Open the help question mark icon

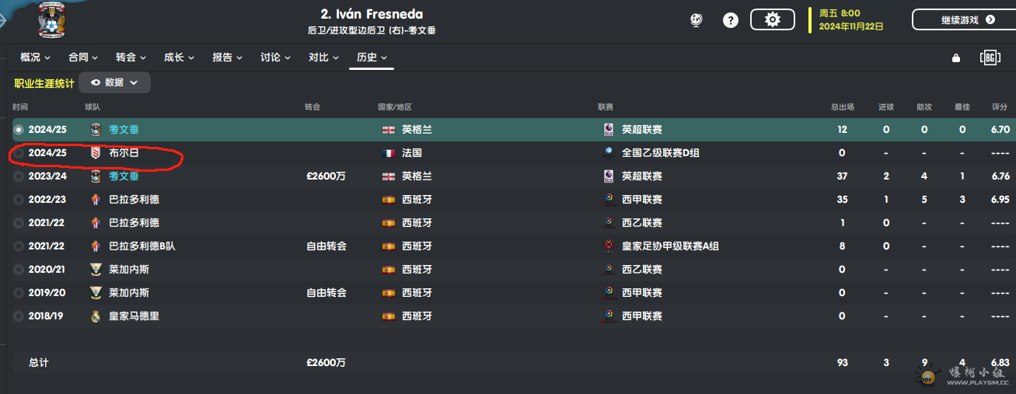coord(731,20)
